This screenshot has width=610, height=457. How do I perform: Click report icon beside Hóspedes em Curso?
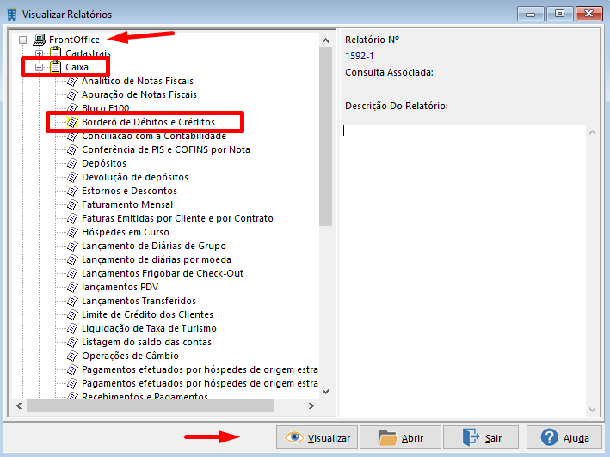(x=72, y=232)
